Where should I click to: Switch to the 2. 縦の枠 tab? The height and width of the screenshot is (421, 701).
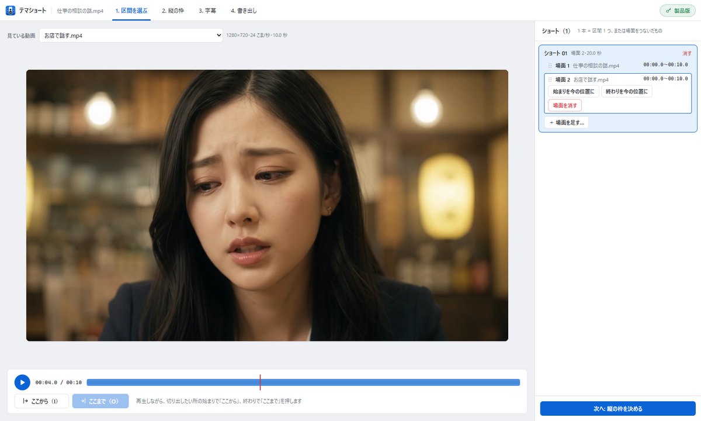(172, 11)
